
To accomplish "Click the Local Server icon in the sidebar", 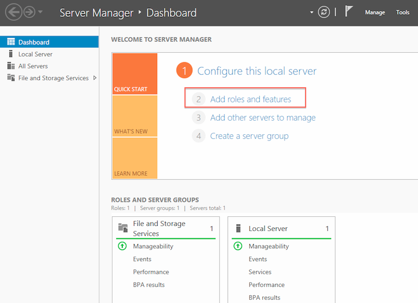I will [x=10, y=54].
